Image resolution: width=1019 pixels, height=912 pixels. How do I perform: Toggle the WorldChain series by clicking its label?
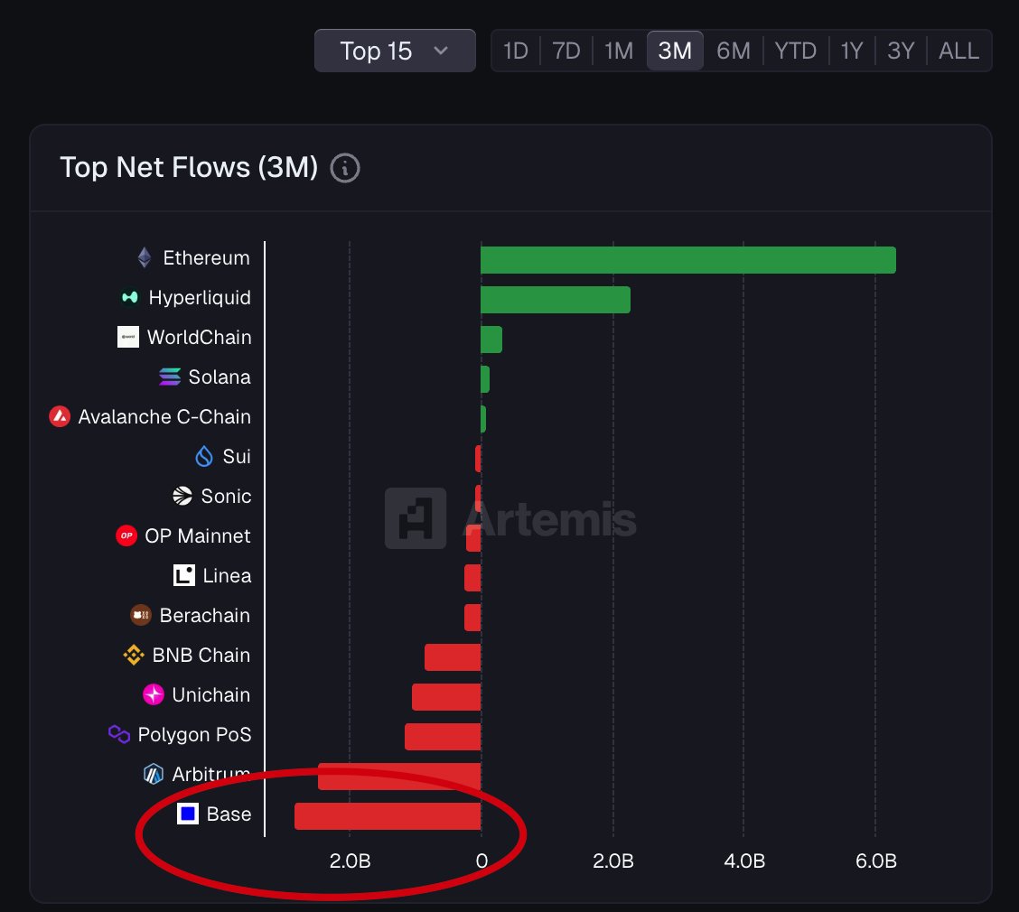202,337
